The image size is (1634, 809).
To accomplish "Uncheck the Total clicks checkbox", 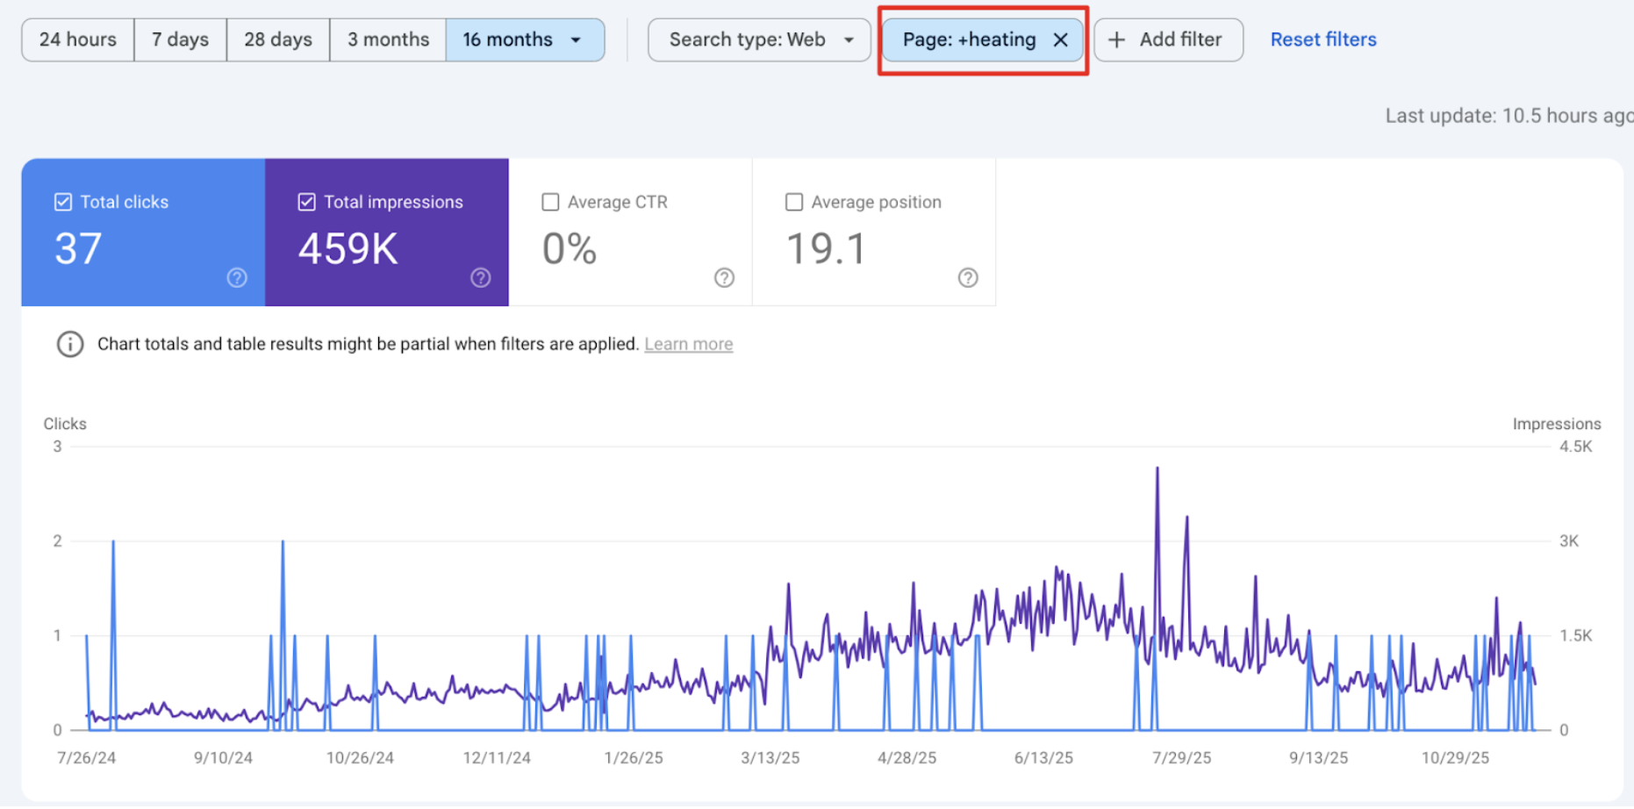I will [63, 203].
